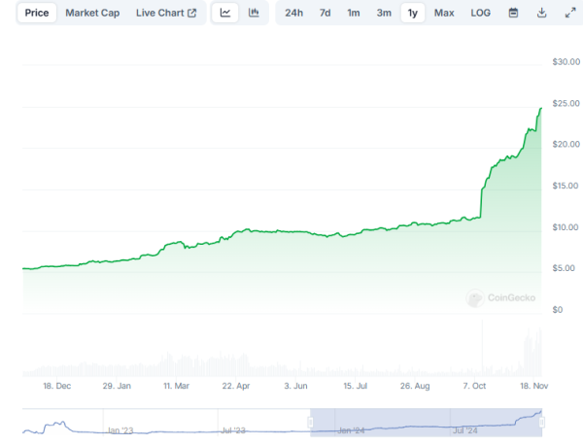Click the 15. Jul date label
583x445 pixels.
pyautogui.click(x=355, y=386)
